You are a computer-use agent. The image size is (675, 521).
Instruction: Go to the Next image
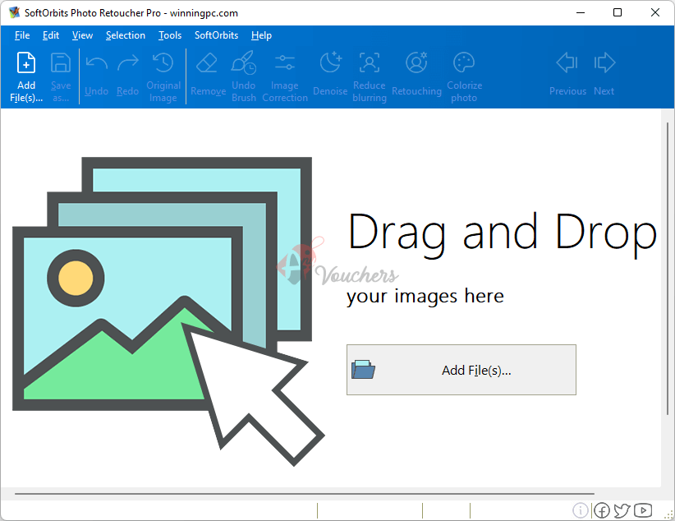pyautogui.click(x=604, y=64)
